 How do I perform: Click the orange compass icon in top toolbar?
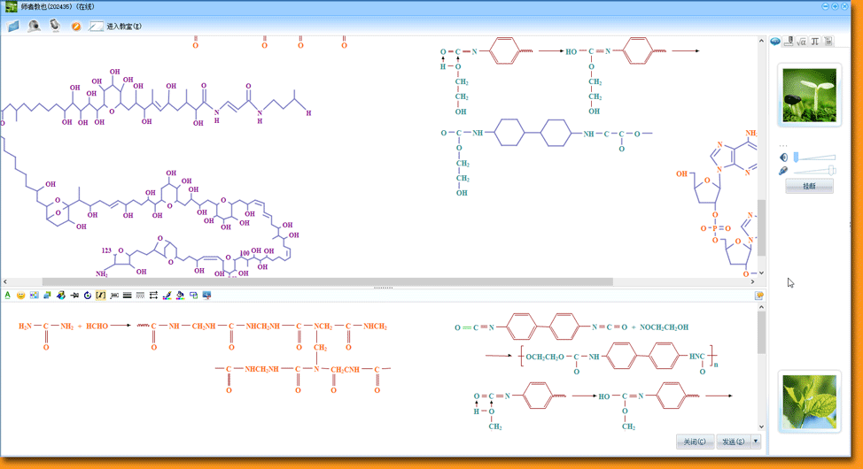76,27
